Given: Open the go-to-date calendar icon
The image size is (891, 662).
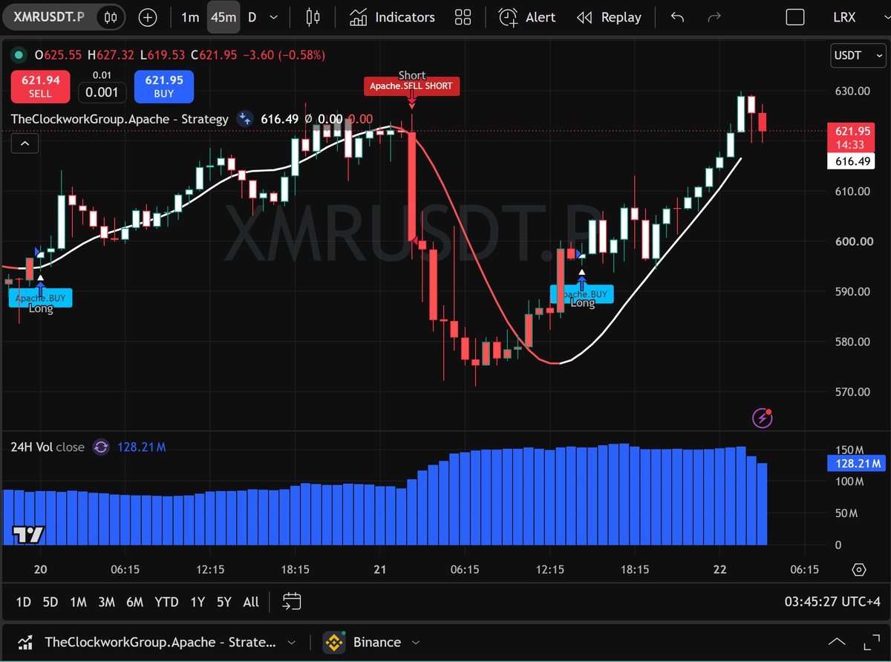Looking at the screenshot, I should click(292, 602).
